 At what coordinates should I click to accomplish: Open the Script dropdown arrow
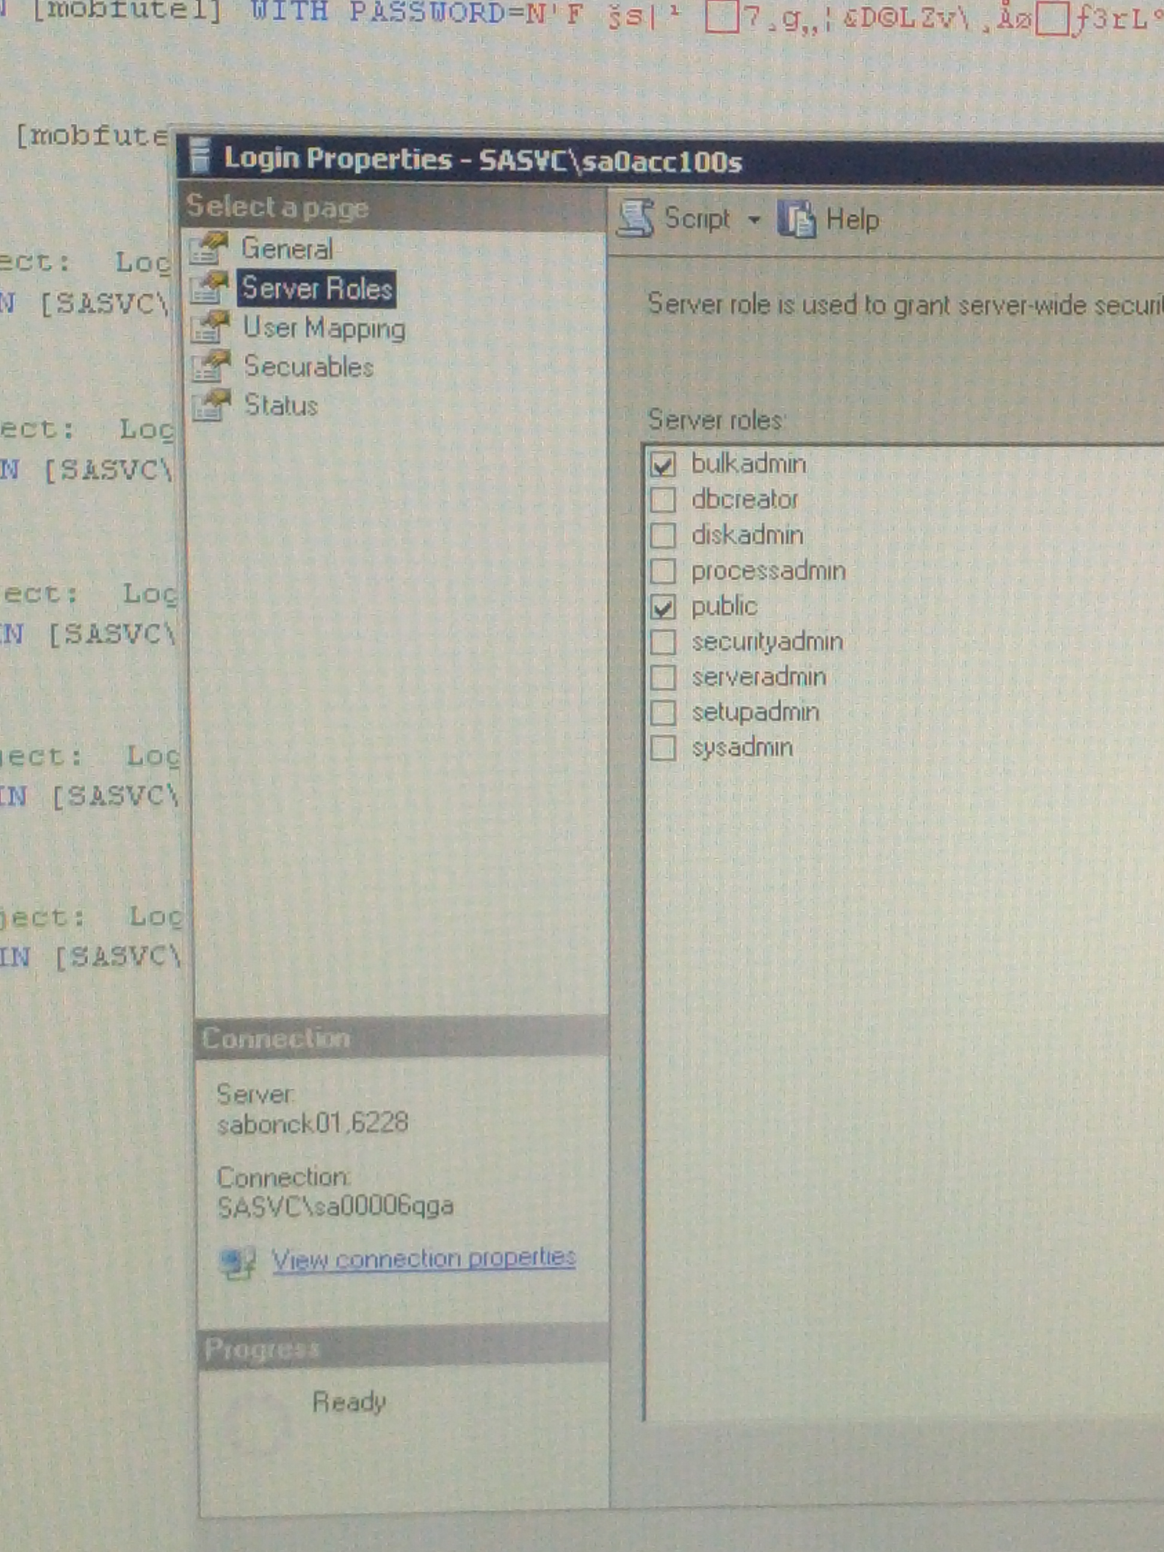[754, 220]
